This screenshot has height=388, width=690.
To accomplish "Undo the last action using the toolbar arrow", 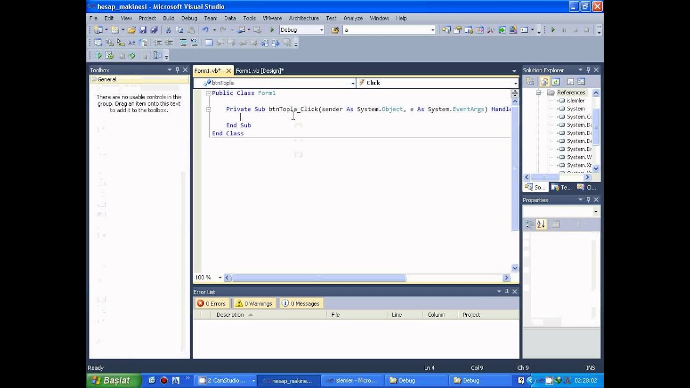I will (205, 30).
